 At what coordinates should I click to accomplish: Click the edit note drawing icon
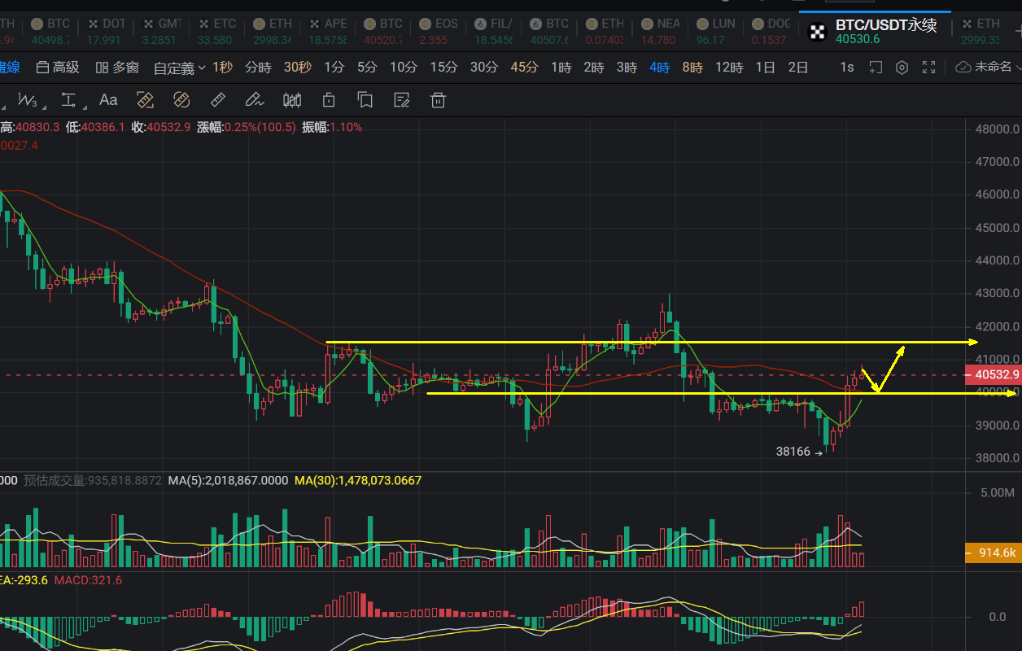click(401, 100)
